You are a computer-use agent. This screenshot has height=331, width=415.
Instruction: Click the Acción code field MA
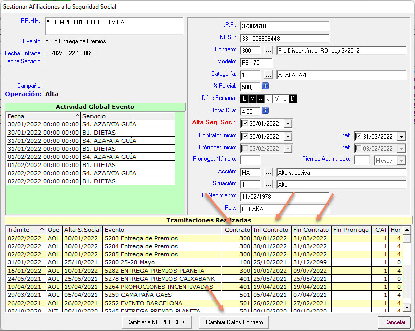point(250,172)
